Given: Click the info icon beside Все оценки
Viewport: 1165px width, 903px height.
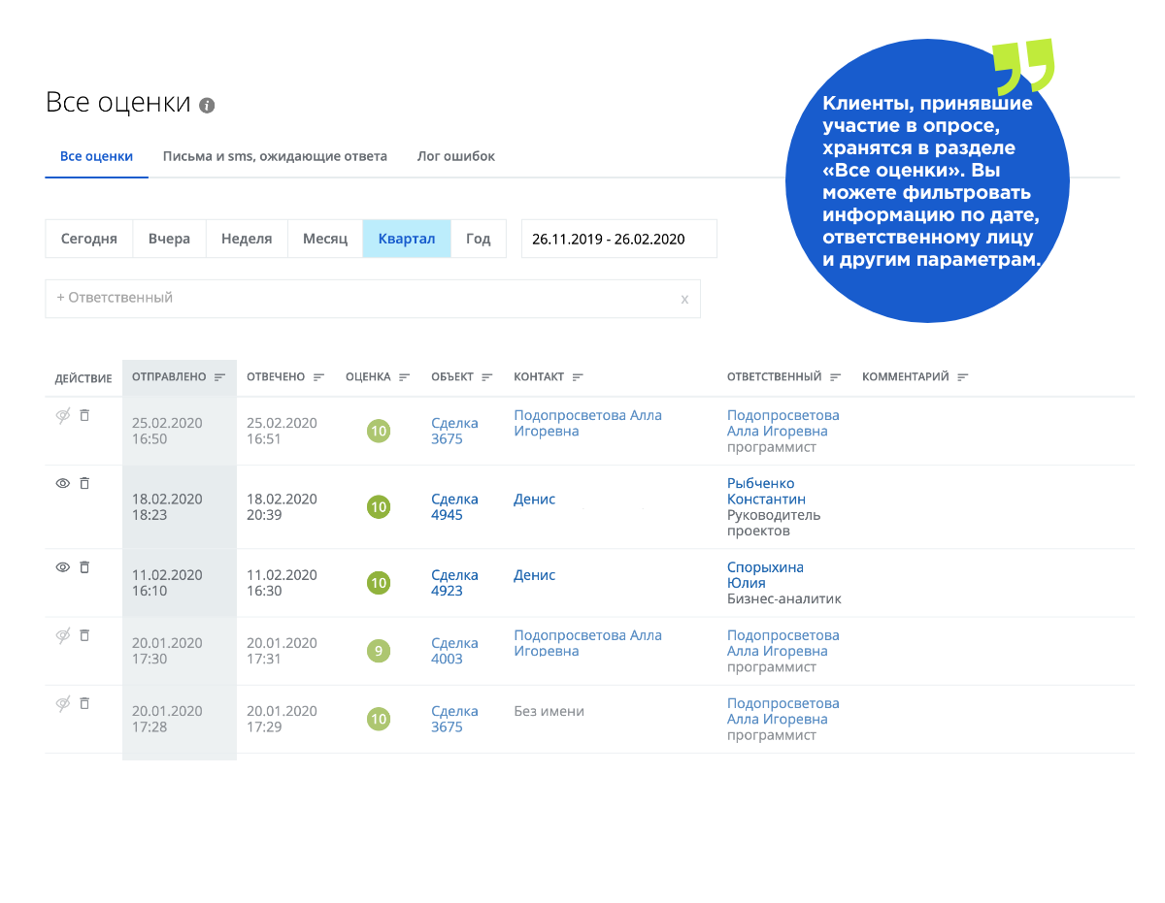Looking at the screenshot, I should 207,106.
